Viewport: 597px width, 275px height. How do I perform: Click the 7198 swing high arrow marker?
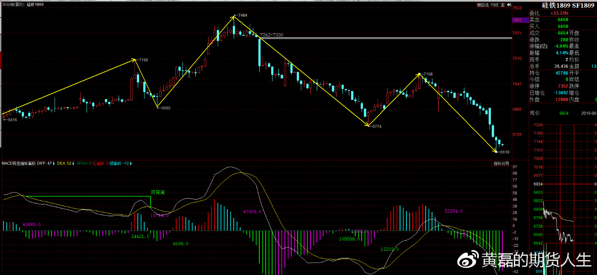click(135, 60)
